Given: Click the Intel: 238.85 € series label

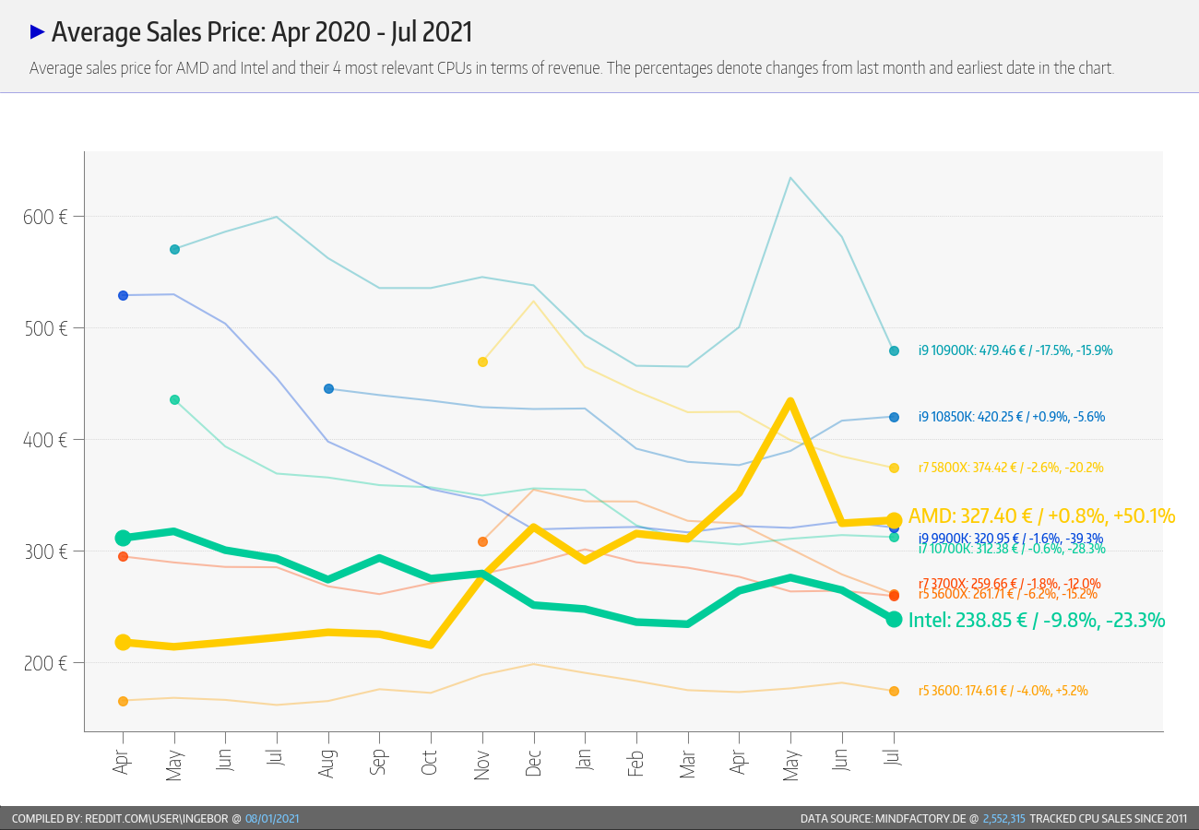Looking at the screenshot, I should click(x=1037, y=621).
